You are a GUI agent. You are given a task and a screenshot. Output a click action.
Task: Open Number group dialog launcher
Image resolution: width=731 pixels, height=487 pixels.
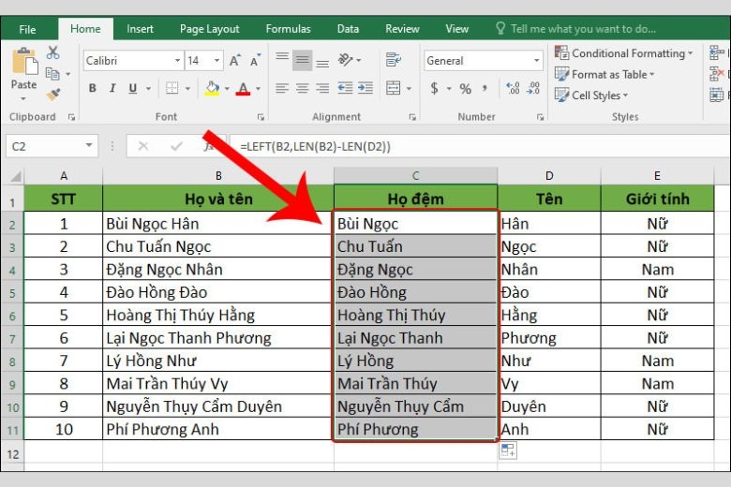[540, 117]
